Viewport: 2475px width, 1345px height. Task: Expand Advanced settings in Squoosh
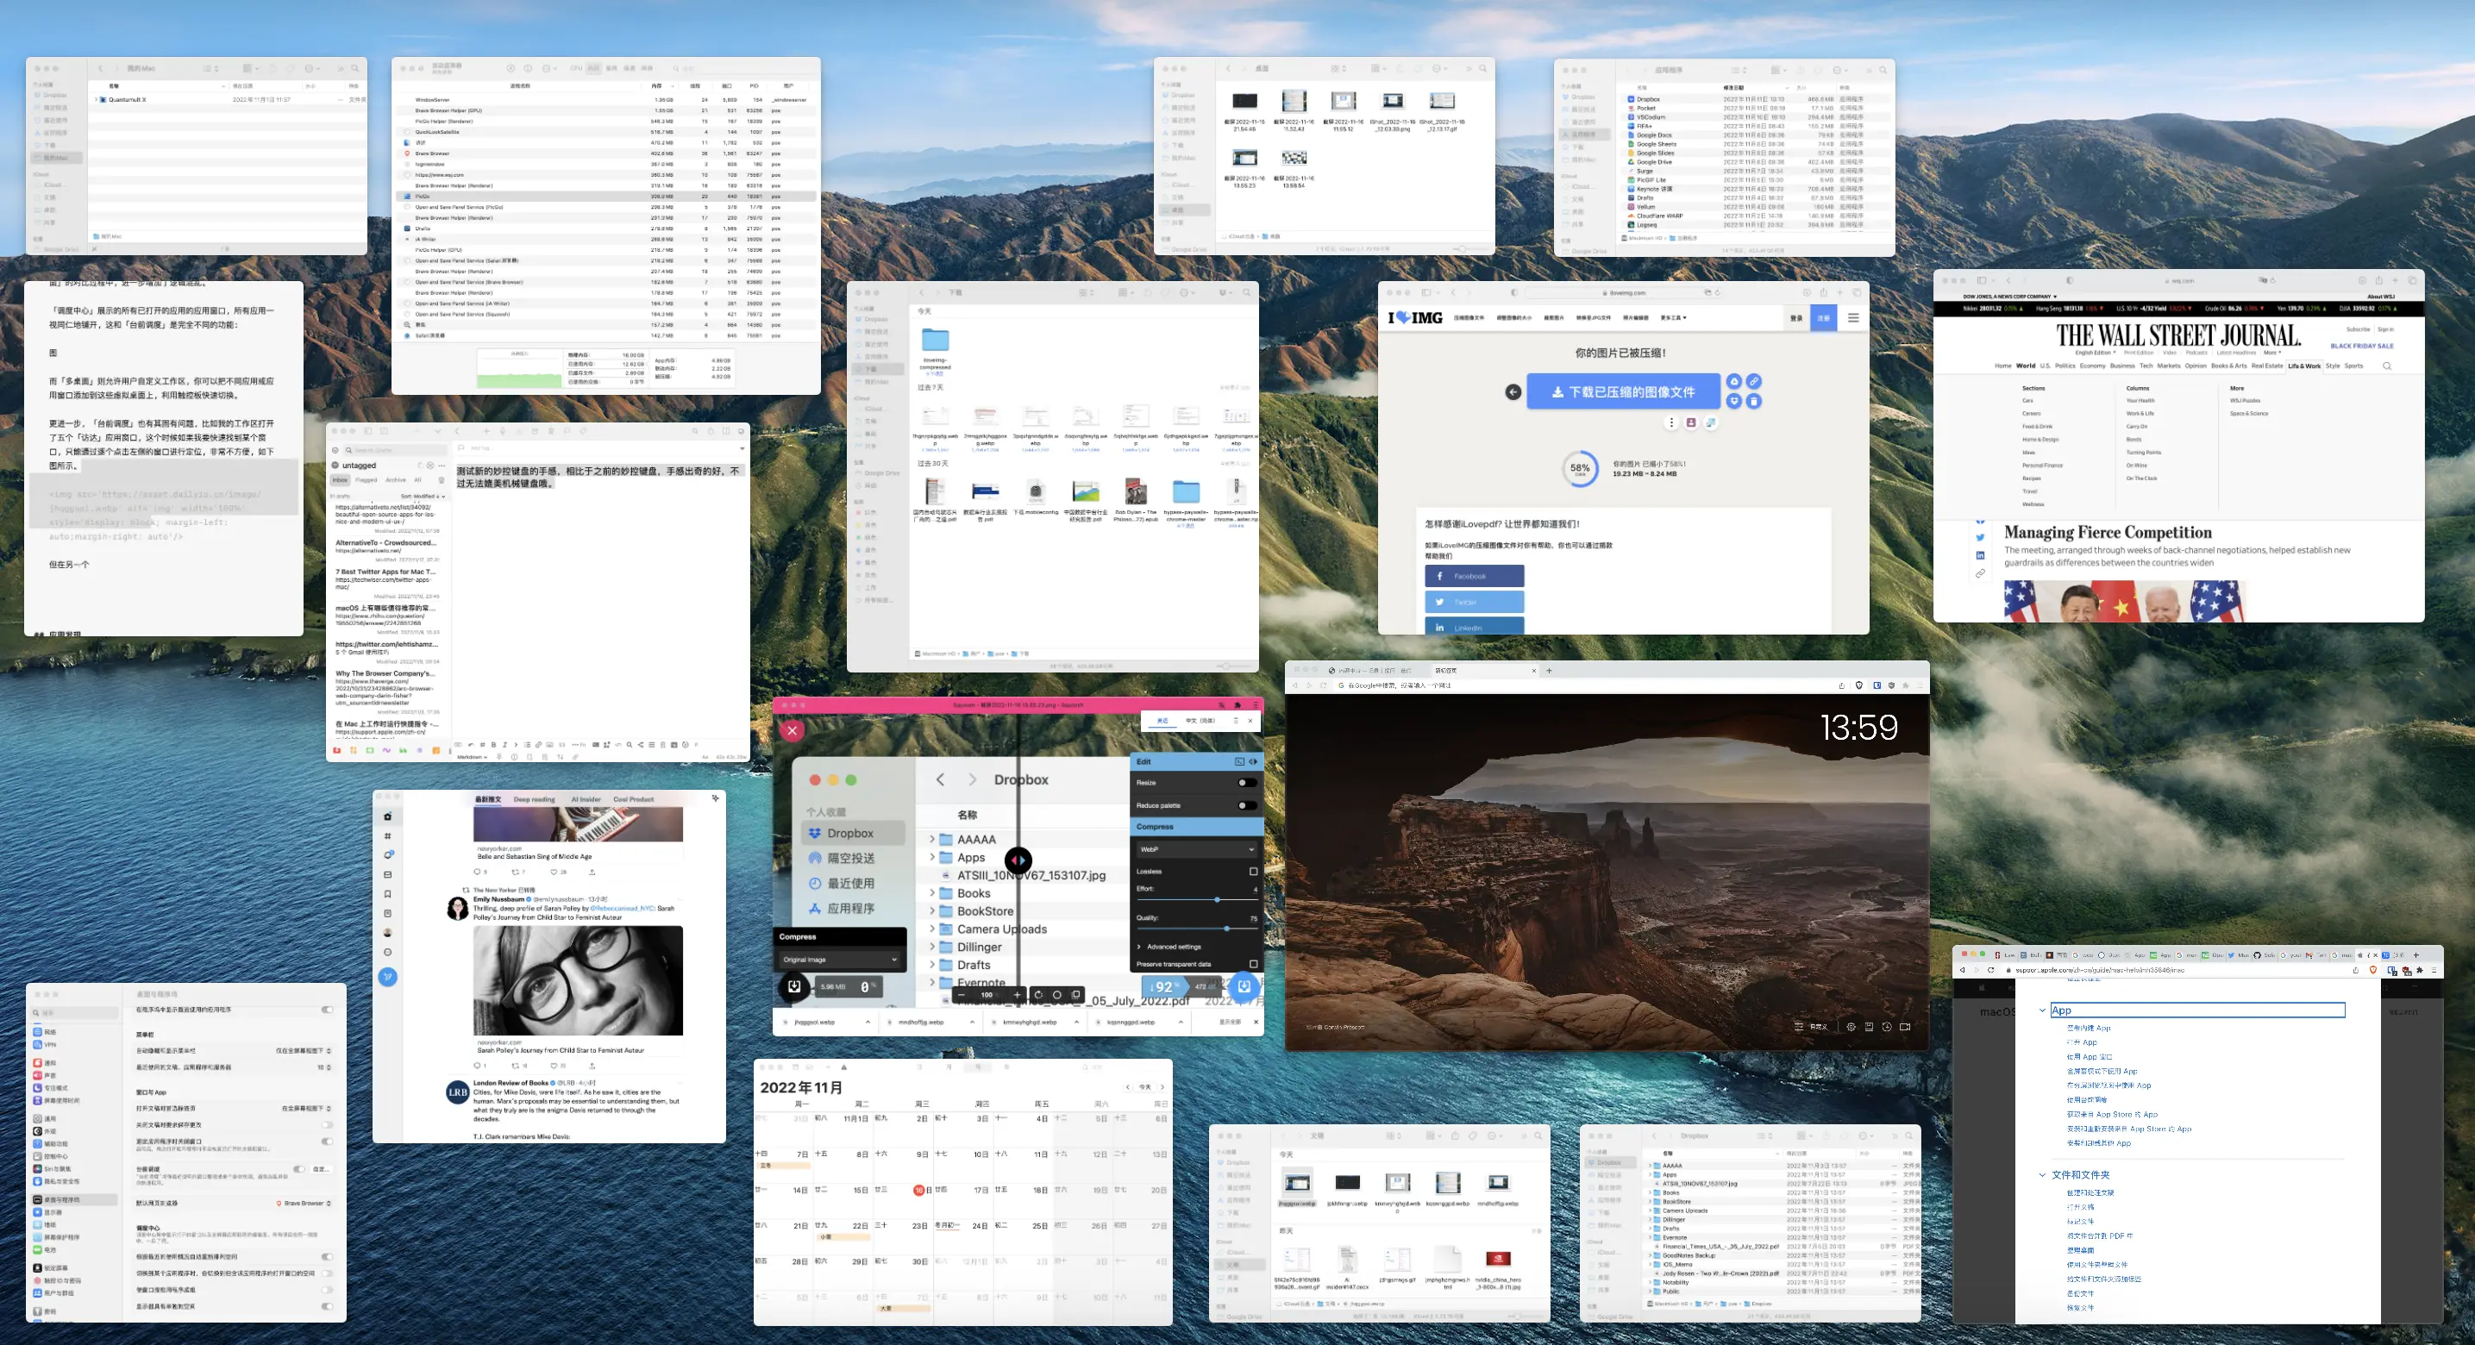pos(1169,948)
